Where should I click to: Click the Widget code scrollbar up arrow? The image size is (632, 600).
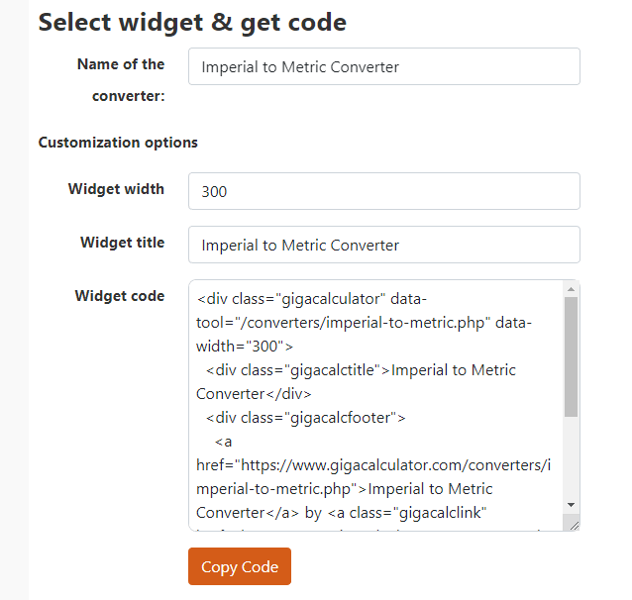(x=571, y=289)
